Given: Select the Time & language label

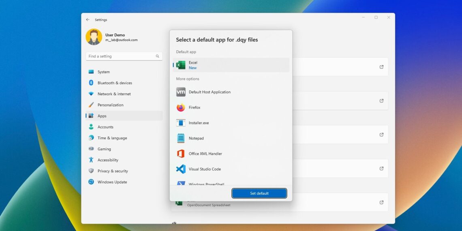Looking at the screenshot, I should coord(112,138).
